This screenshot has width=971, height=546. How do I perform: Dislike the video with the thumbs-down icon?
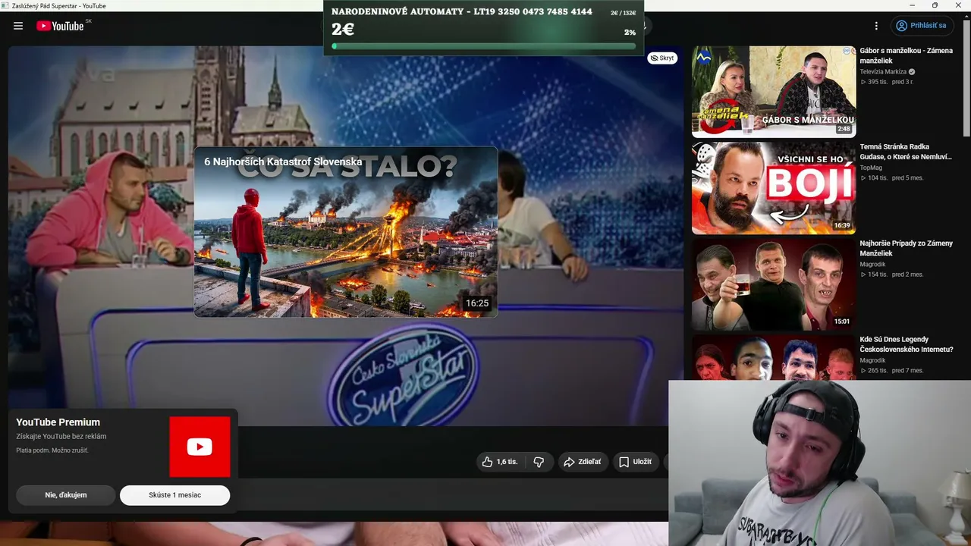(539, 462)
